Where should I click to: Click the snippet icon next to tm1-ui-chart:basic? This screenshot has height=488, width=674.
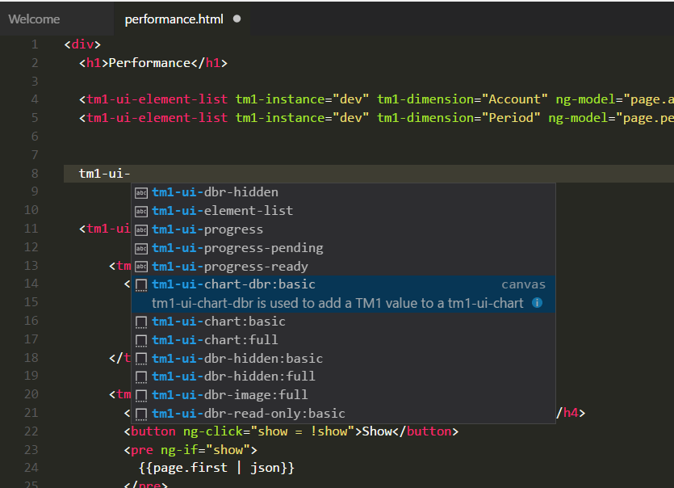pos(141,322)
